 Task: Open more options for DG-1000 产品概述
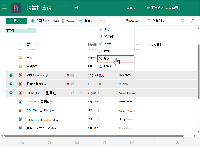(80, 93)
